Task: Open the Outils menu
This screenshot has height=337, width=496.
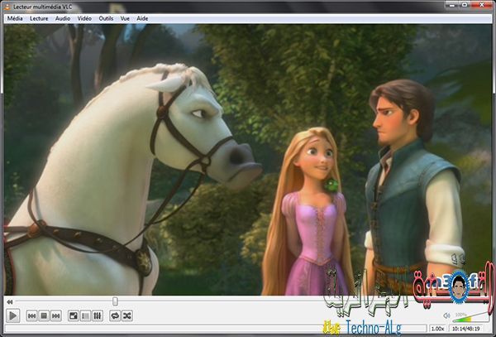Action: pyautogui.click(x=106, y=18)
